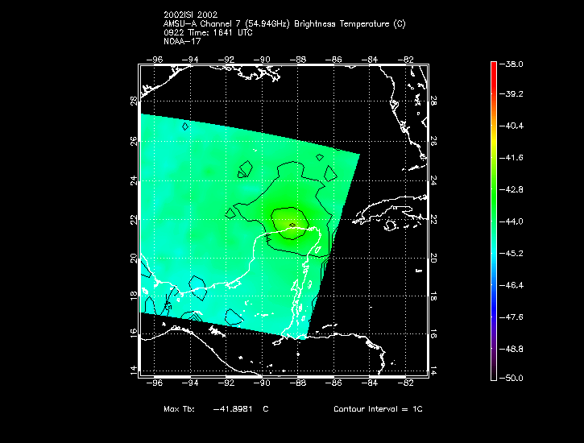Click the NOAA-17 satellite label
584x443 pixels.
point(182,41)
